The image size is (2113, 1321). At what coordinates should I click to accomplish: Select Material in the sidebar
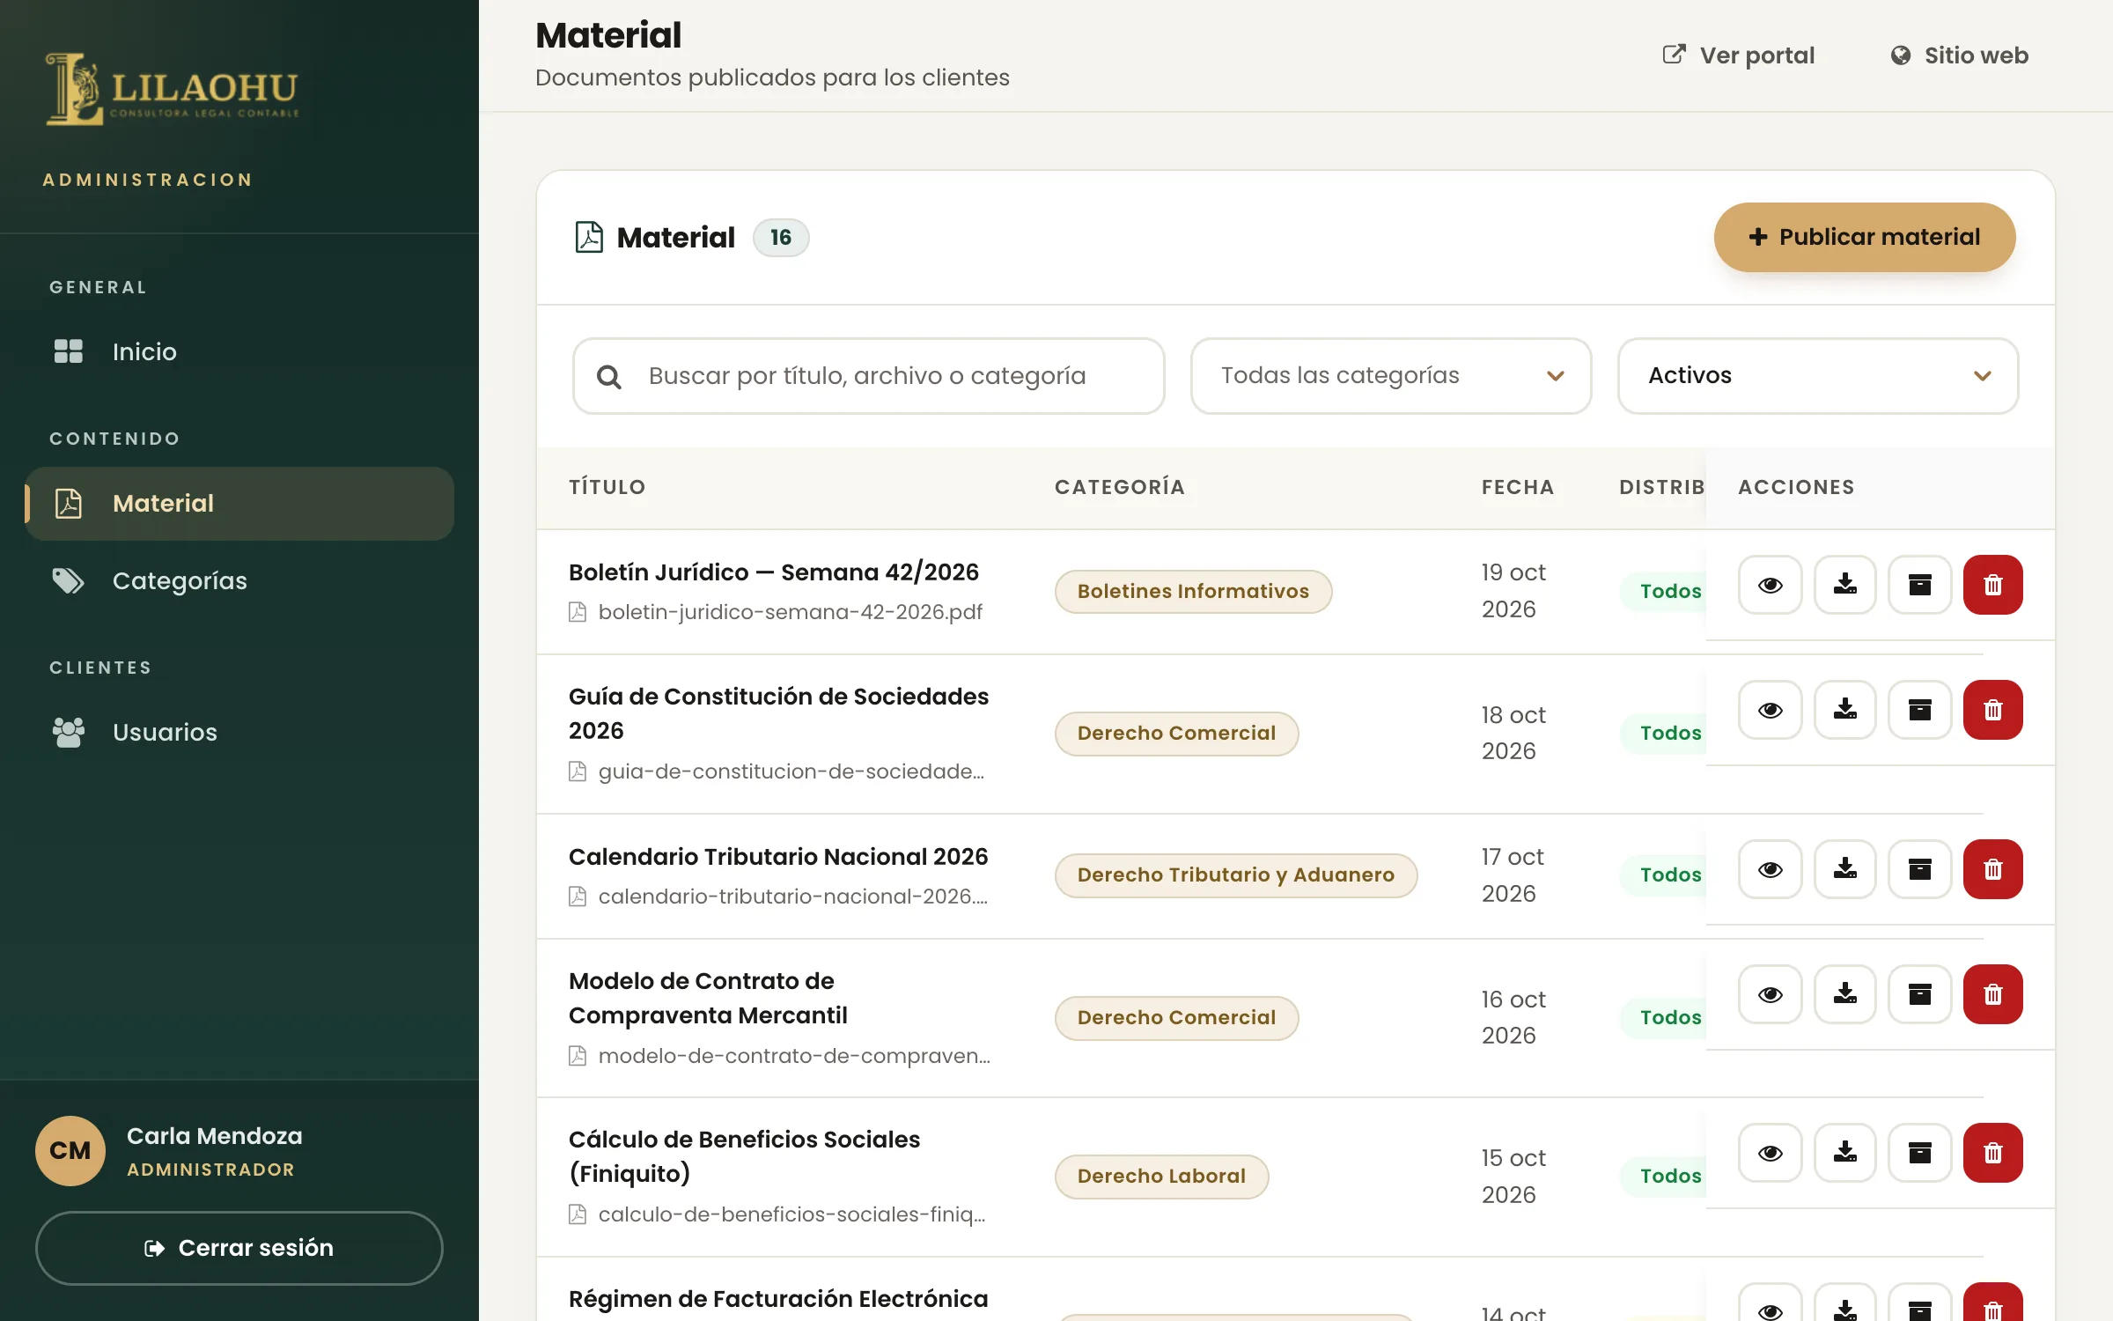(x=239, y=504)
